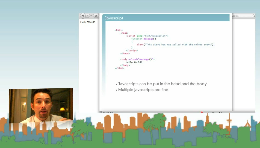This screenshot has height=148, width=260.
Task: Select the 'Hello World!' page text in browser
Action: point(88,22)
